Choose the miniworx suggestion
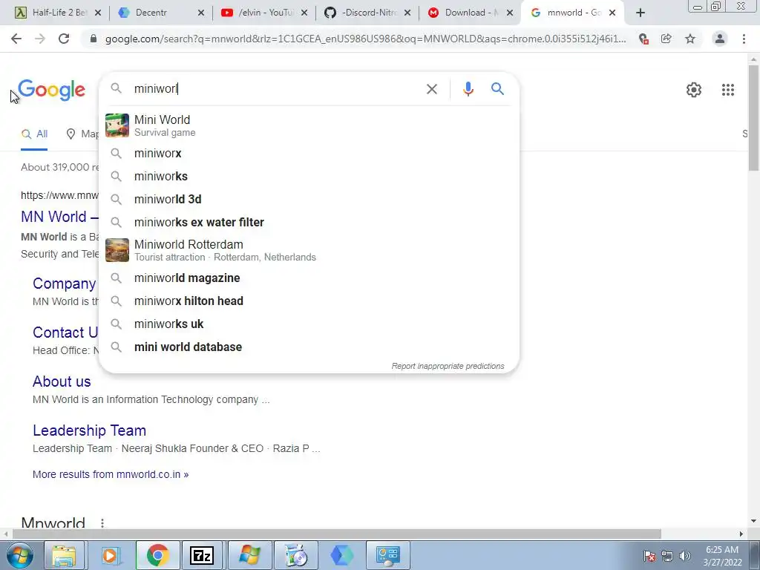The height and width of the screenshot is (570, 760). (309, 153)
